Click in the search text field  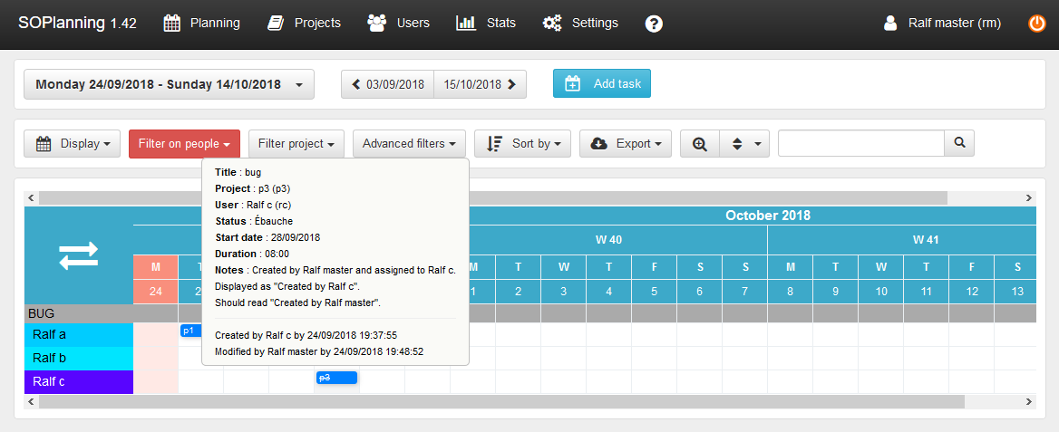click(860, 143)
